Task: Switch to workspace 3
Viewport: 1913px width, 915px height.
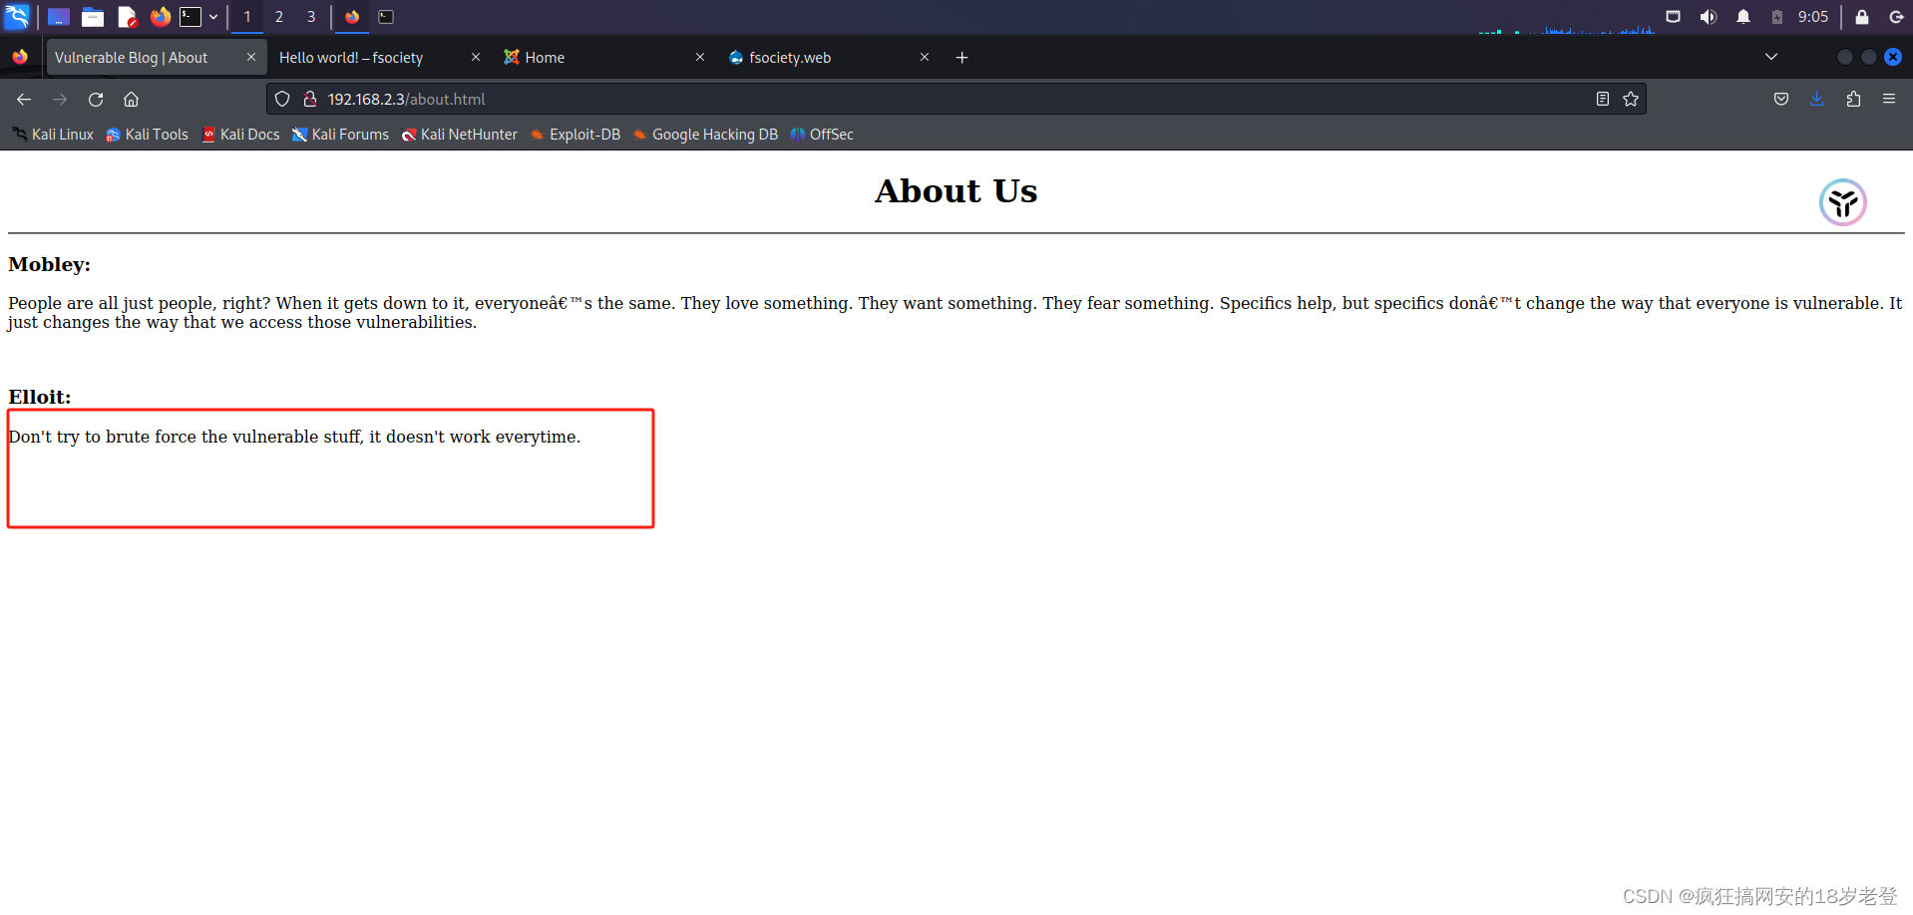Action: (x=311, y=17)
